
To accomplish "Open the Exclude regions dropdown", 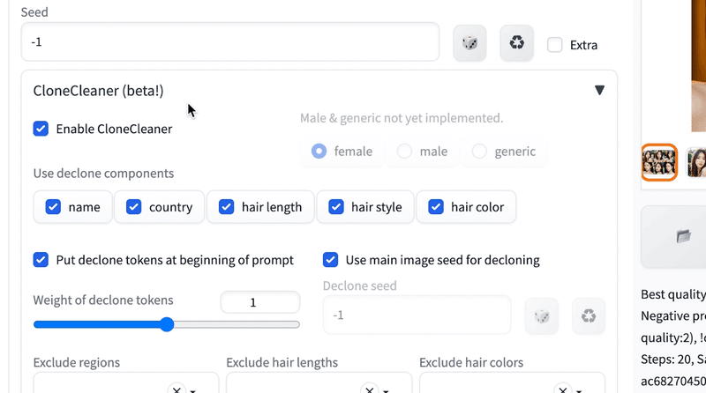I will point(192,389).
